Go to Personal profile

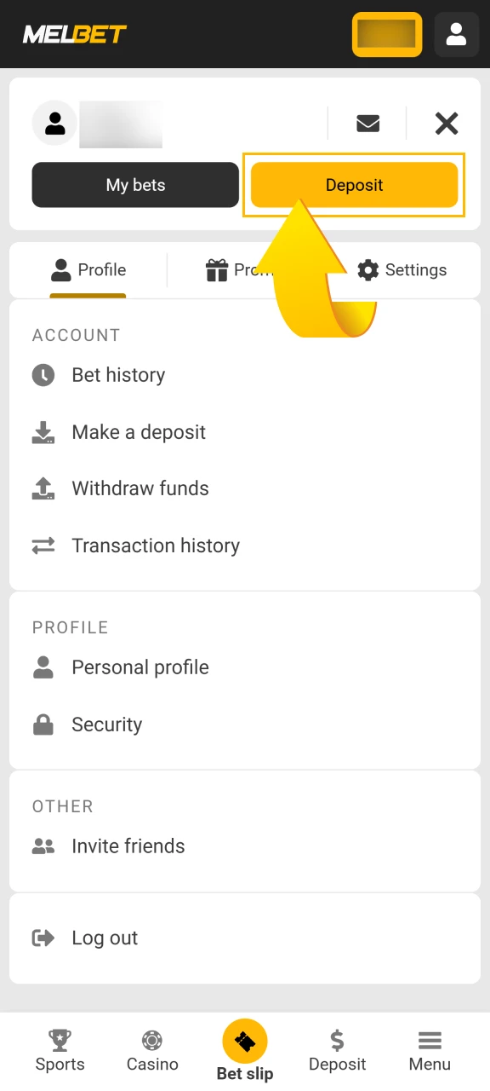[x=140, y=667]
